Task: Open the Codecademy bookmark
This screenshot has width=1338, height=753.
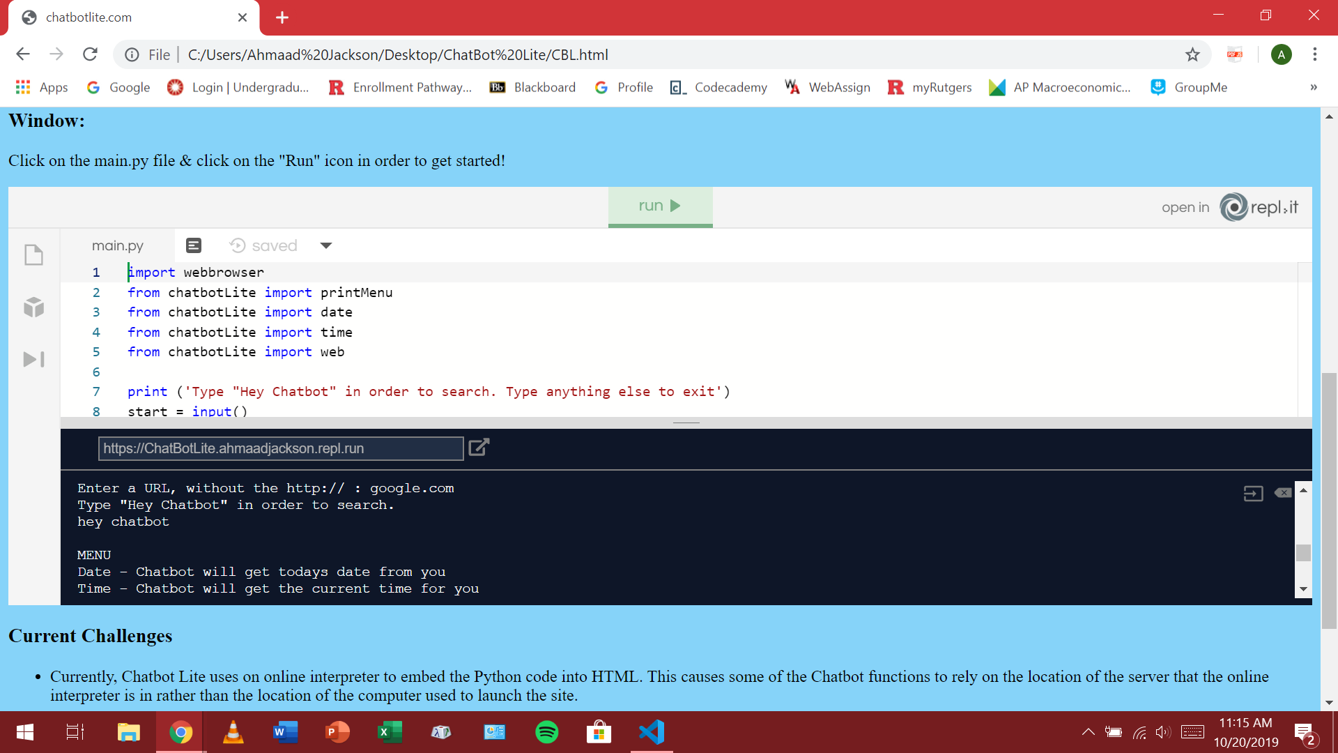Action: 718,87
